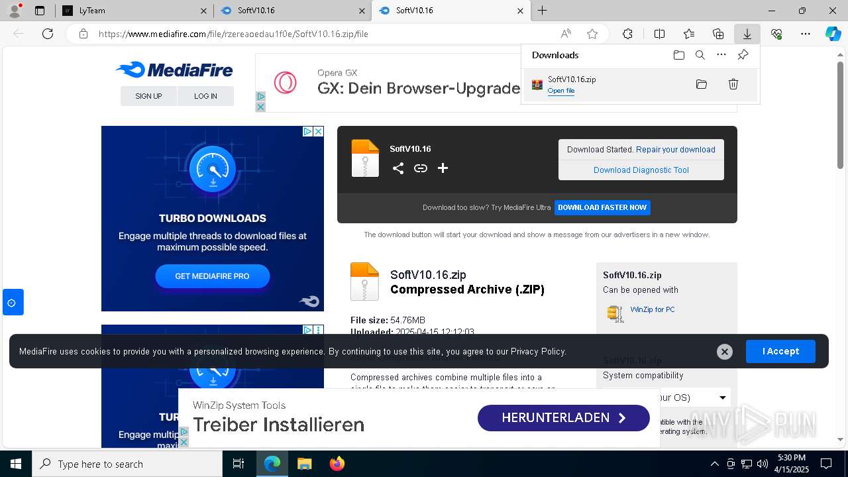The width and height of the screenshot is (848, 477).
Task: Add SoftV10.16 with plus icon
Action: coord(443,168)
